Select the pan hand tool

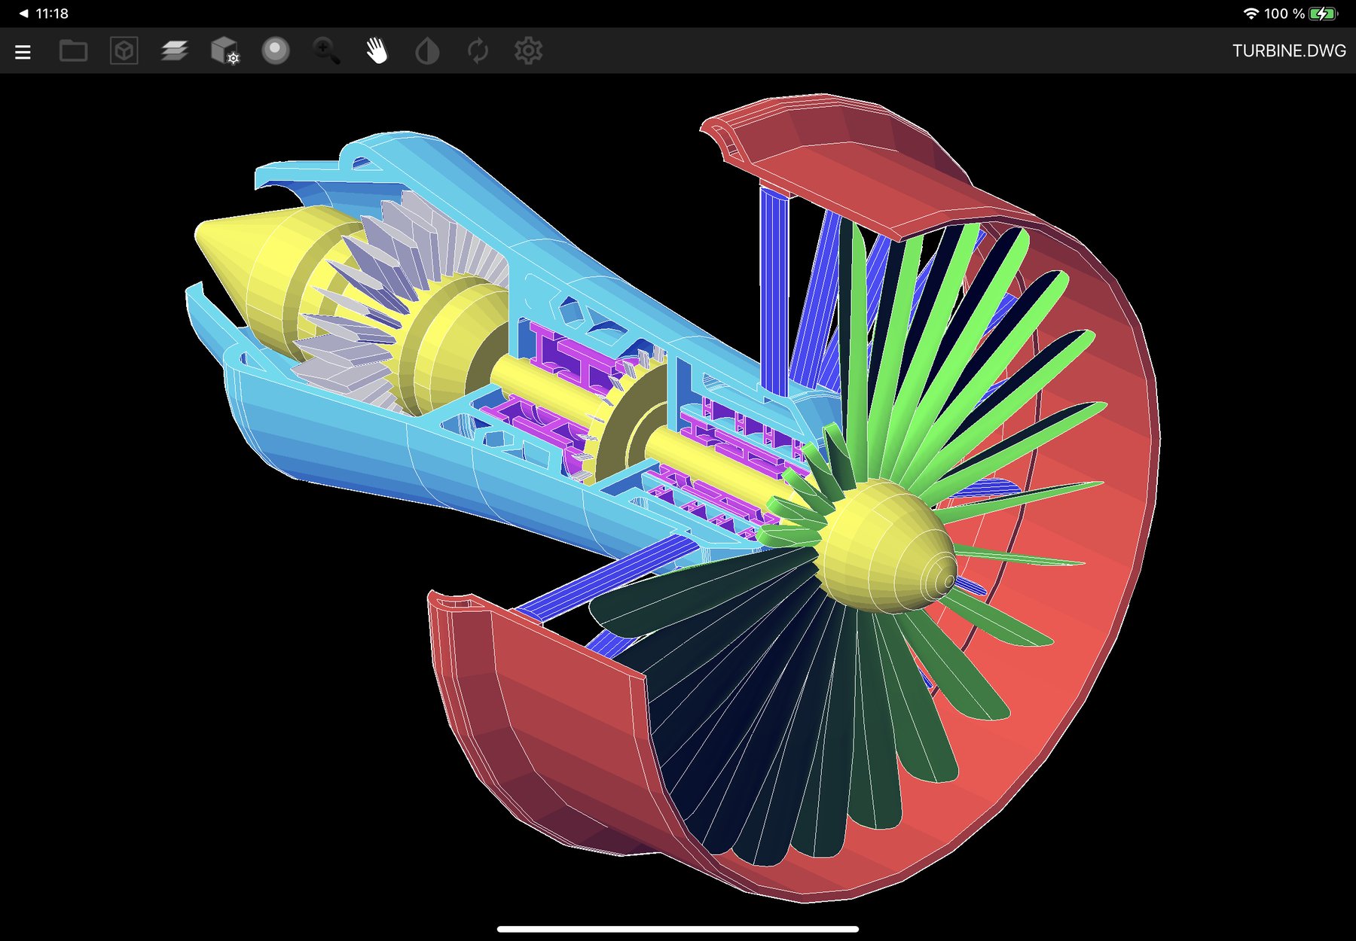[377, 51]
